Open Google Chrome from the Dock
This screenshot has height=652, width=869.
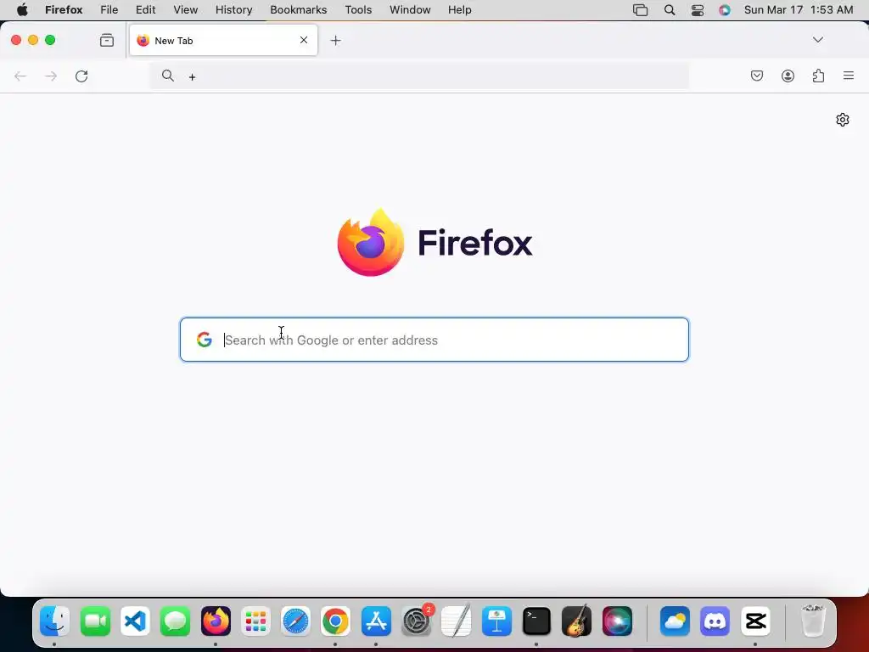click(336, 621)
